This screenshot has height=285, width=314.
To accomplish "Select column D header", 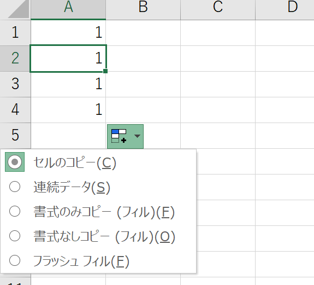I will click(x=285, y=10).
